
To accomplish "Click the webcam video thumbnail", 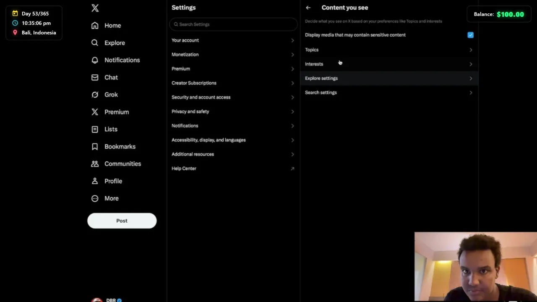I will click(475, 267).
